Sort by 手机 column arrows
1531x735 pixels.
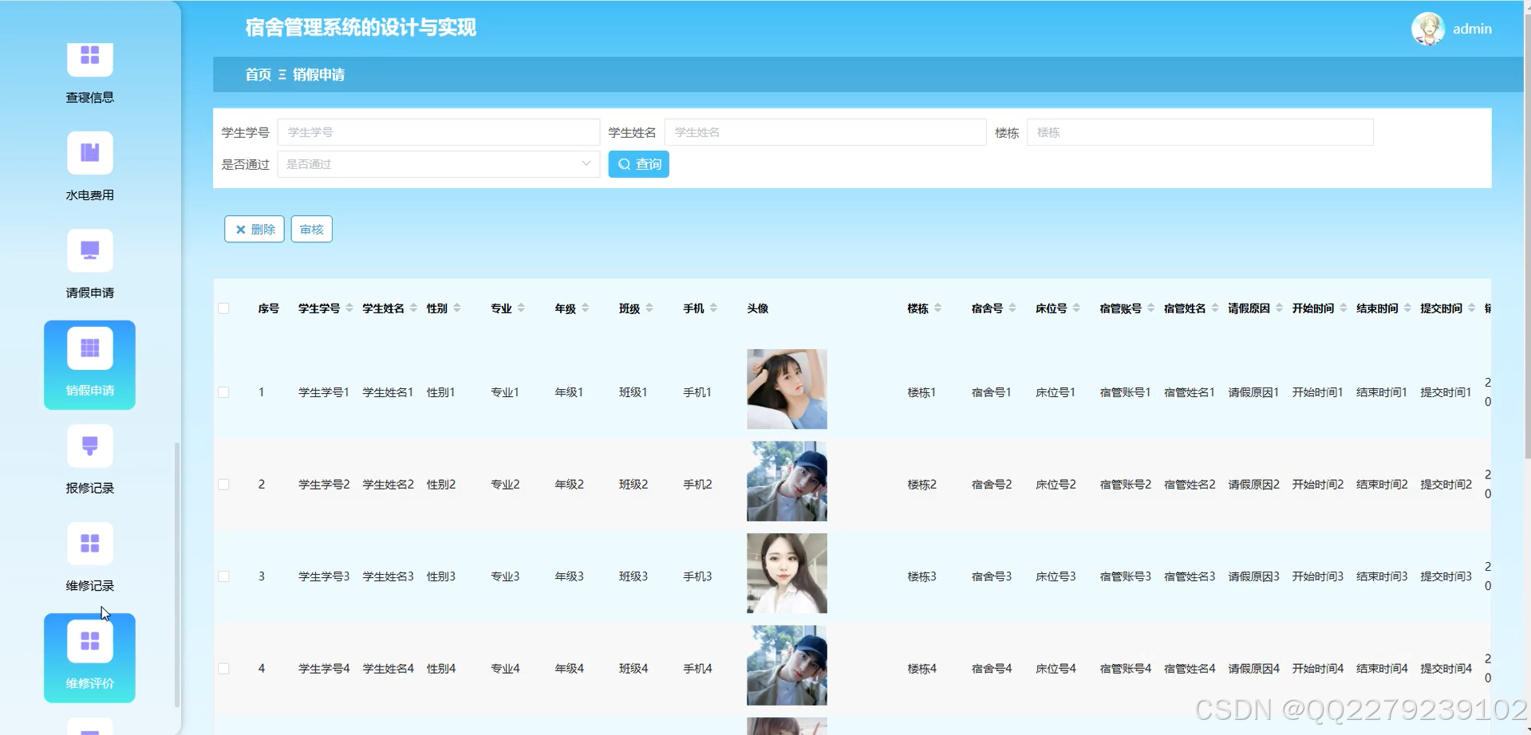tap(713, 309)
